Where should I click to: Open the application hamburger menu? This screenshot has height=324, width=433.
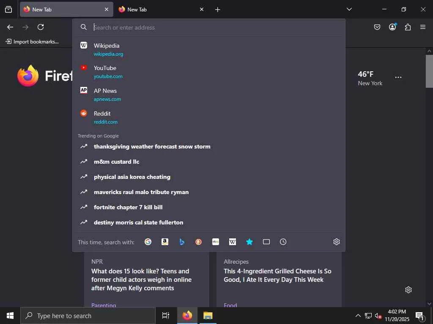pyautogui.click(x=423, y=27)
